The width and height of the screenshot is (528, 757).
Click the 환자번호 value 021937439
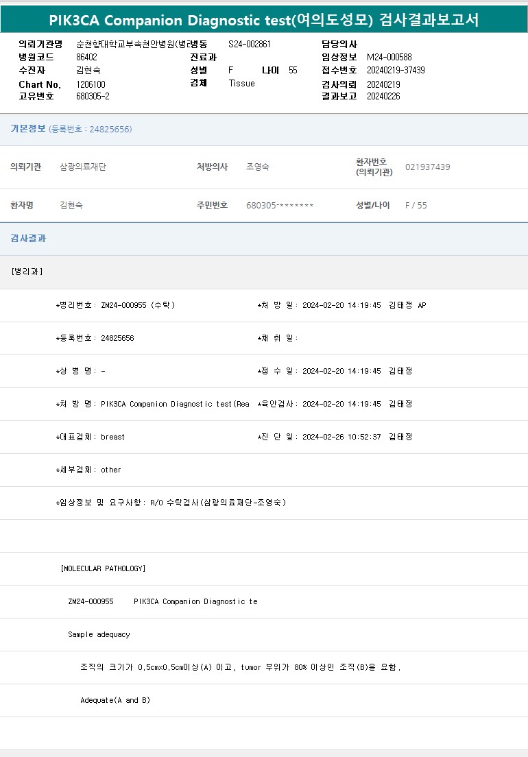point(427,167)
